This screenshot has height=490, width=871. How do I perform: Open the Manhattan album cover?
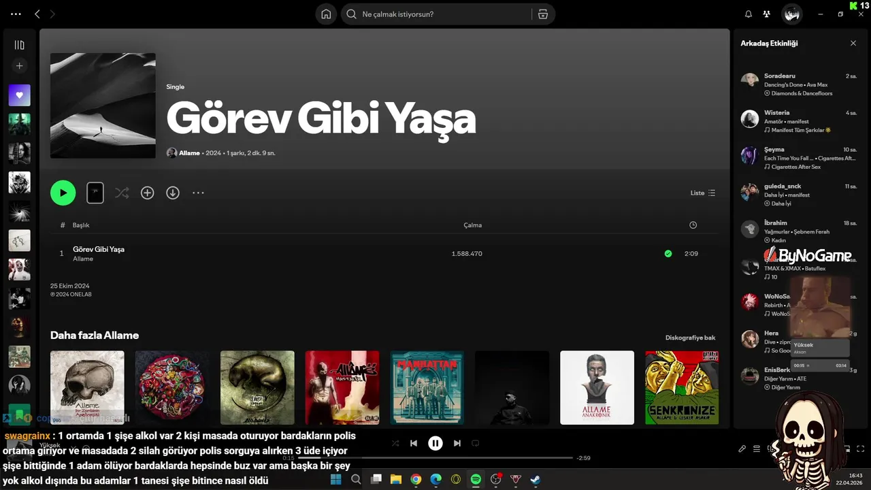click(427, 387)
